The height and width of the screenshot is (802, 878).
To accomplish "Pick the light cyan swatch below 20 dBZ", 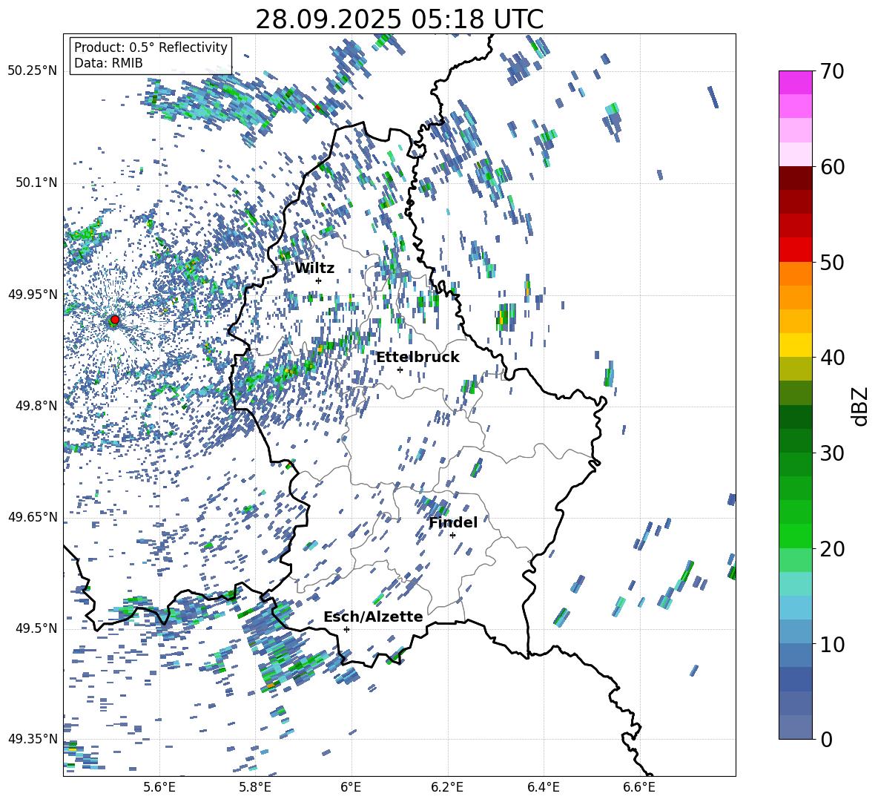I will click(795, 583).
